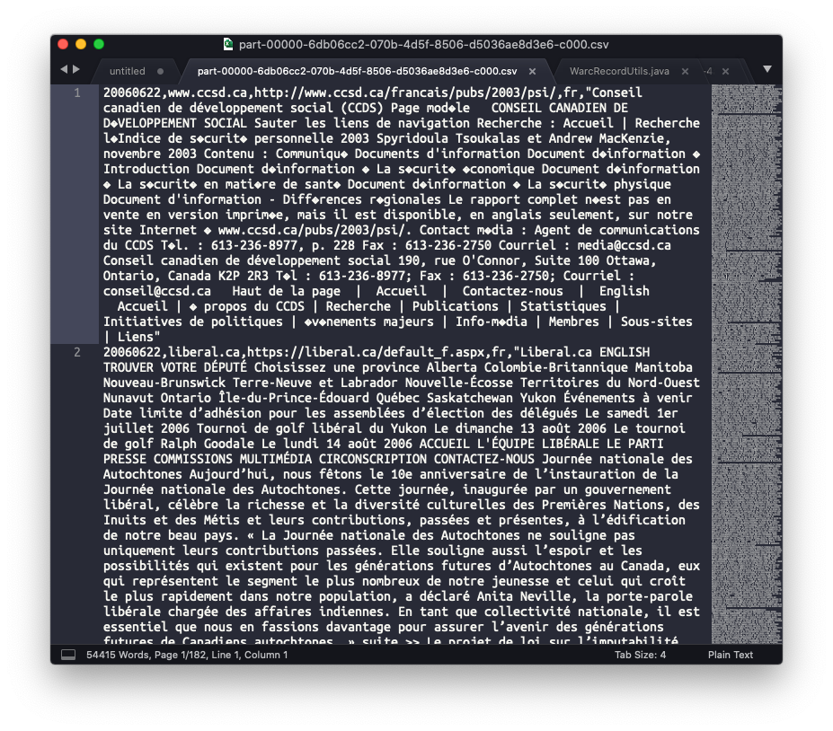Click the forward navigation arrow in tab bar
This screenshot has width=833, height=731.
[76, 69]
